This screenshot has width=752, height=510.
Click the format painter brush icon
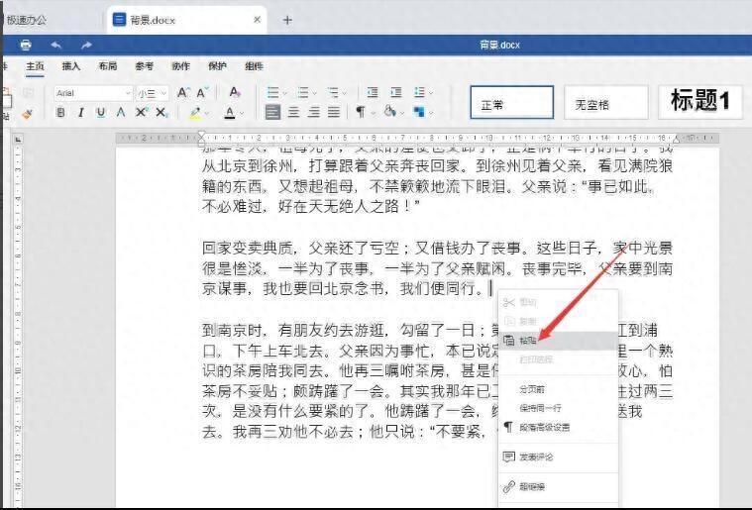pyautogui.click(x=27, y=113)
